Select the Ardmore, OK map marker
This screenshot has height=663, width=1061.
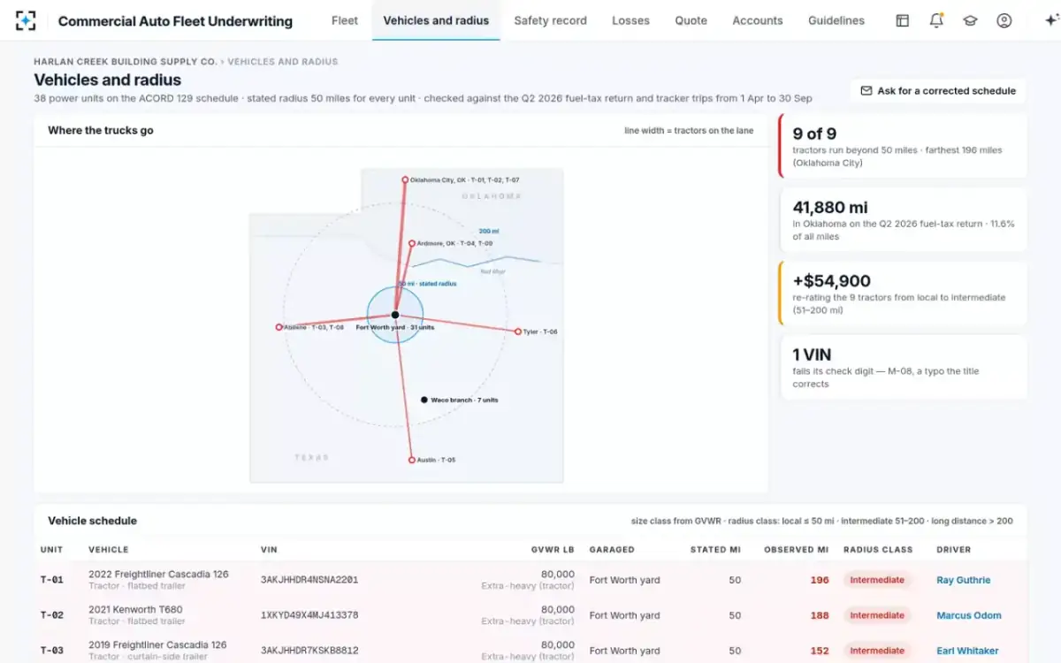click(x=412, y=243)
